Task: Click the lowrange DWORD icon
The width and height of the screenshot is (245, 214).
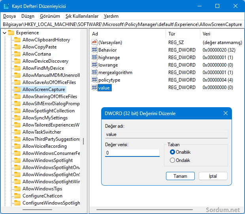Action: (x=94, y=65)
